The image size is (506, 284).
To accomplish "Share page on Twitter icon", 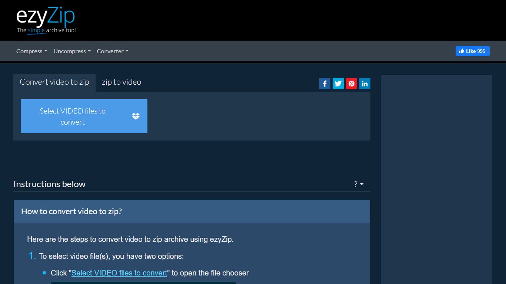I will coord(338,84).
